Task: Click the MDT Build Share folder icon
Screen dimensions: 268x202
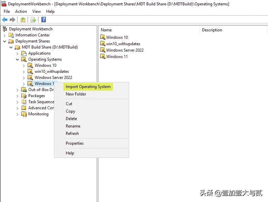Action: tap(18, 47)
